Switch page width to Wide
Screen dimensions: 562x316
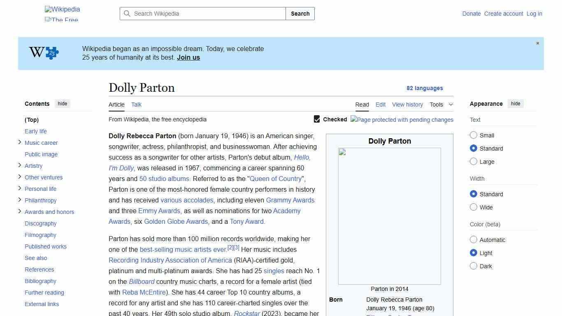474,207
